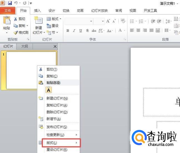Open the 视图 ribbon tab

pyautogui.click(x=133, y=11)
